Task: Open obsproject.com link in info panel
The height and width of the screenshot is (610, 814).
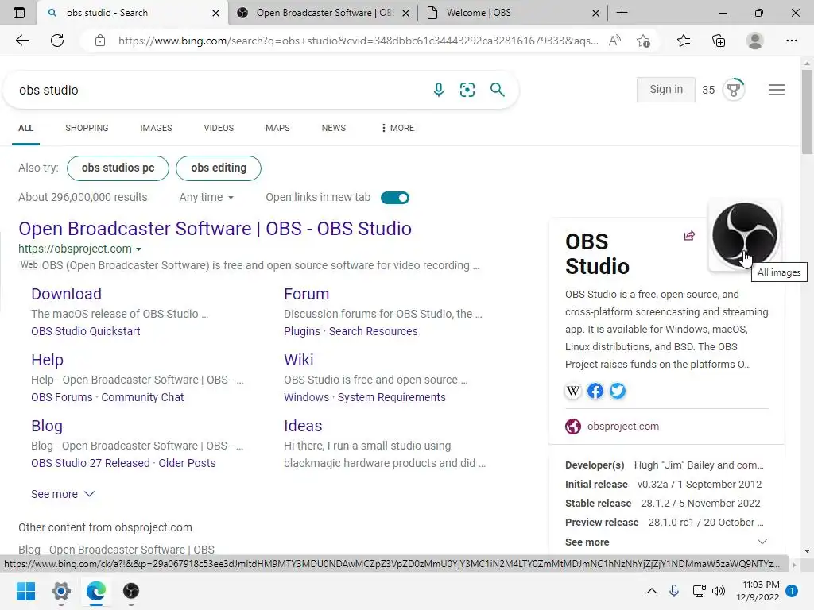Action: click(623, 426)
